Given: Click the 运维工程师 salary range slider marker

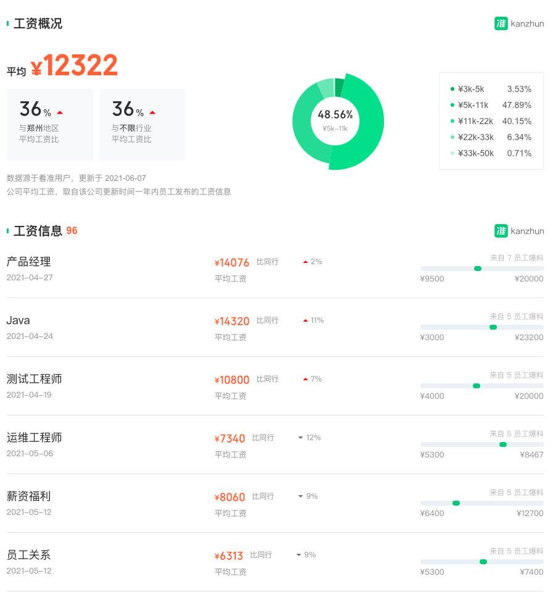Looking at the screenshot, I should point(503,444).
